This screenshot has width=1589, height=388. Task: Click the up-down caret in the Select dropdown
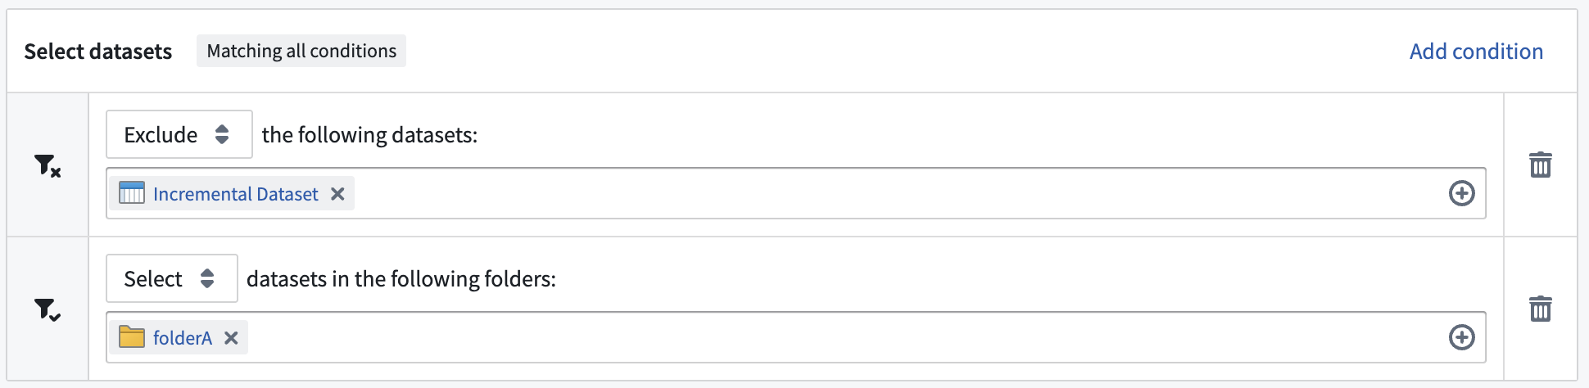[x=207, y=278]
